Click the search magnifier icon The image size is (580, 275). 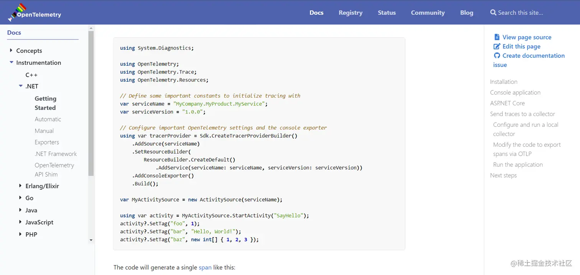[x=493, y=13]
